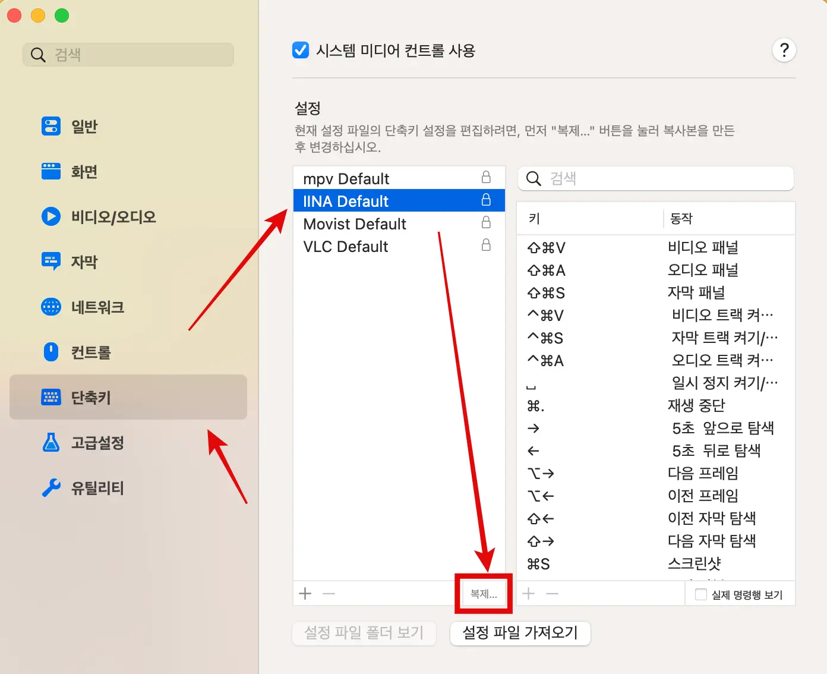This screenshot has width=827, height=674.
Task: Select the VLC Default profile
Action: pyautogui.click(x=345, y=246)
